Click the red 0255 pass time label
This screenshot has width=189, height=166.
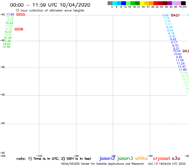point(21,15)
